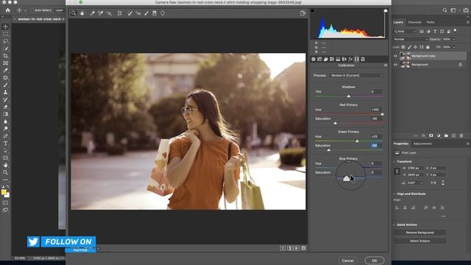Switch to the Channels tab
Image resolution: width=471 pixels, height=265 pixels.
414,22
